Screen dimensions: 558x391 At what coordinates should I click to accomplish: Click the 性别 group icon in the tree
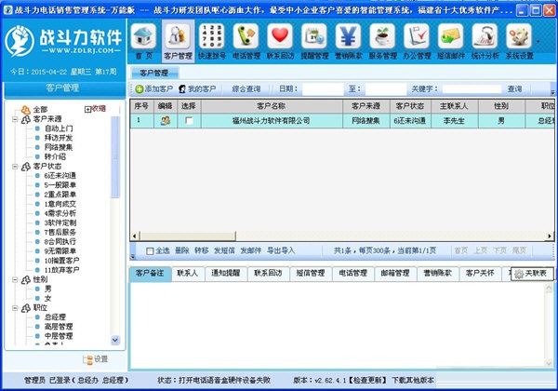point(26,280)
